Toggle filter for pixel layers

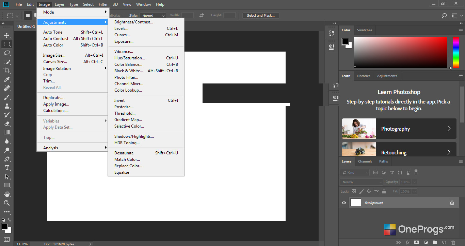point(375,172)
